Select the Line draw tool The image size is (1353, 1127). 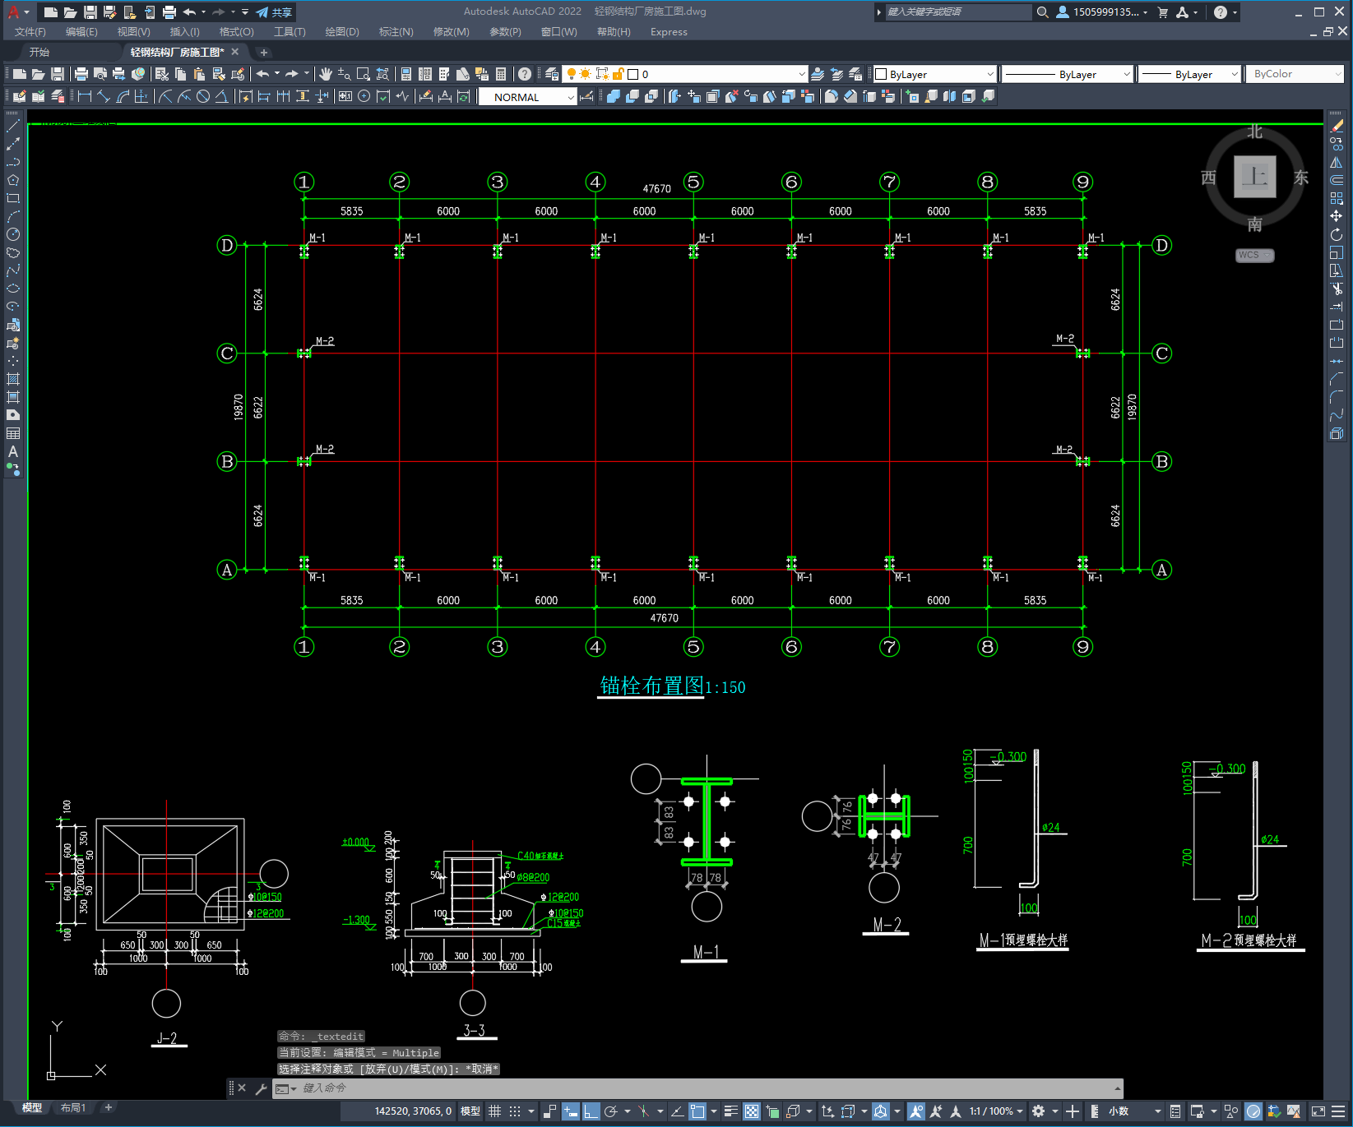[13, 126]
